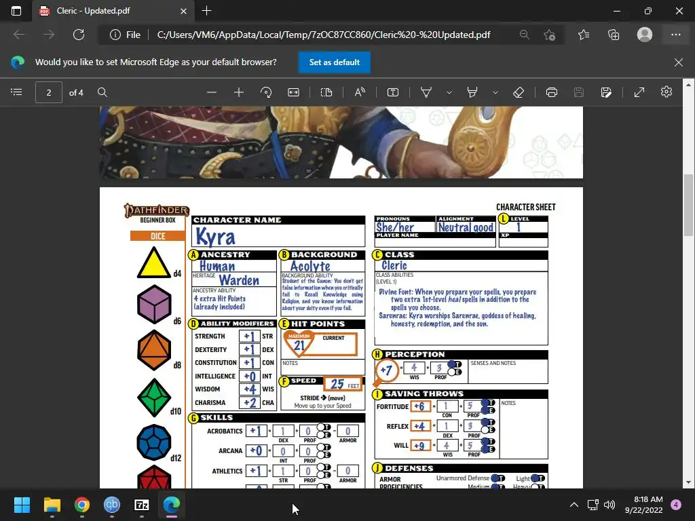Print the PDF document
Image resolution: width=695 pixels, height=521 pixels.
[x=551, y=92]
